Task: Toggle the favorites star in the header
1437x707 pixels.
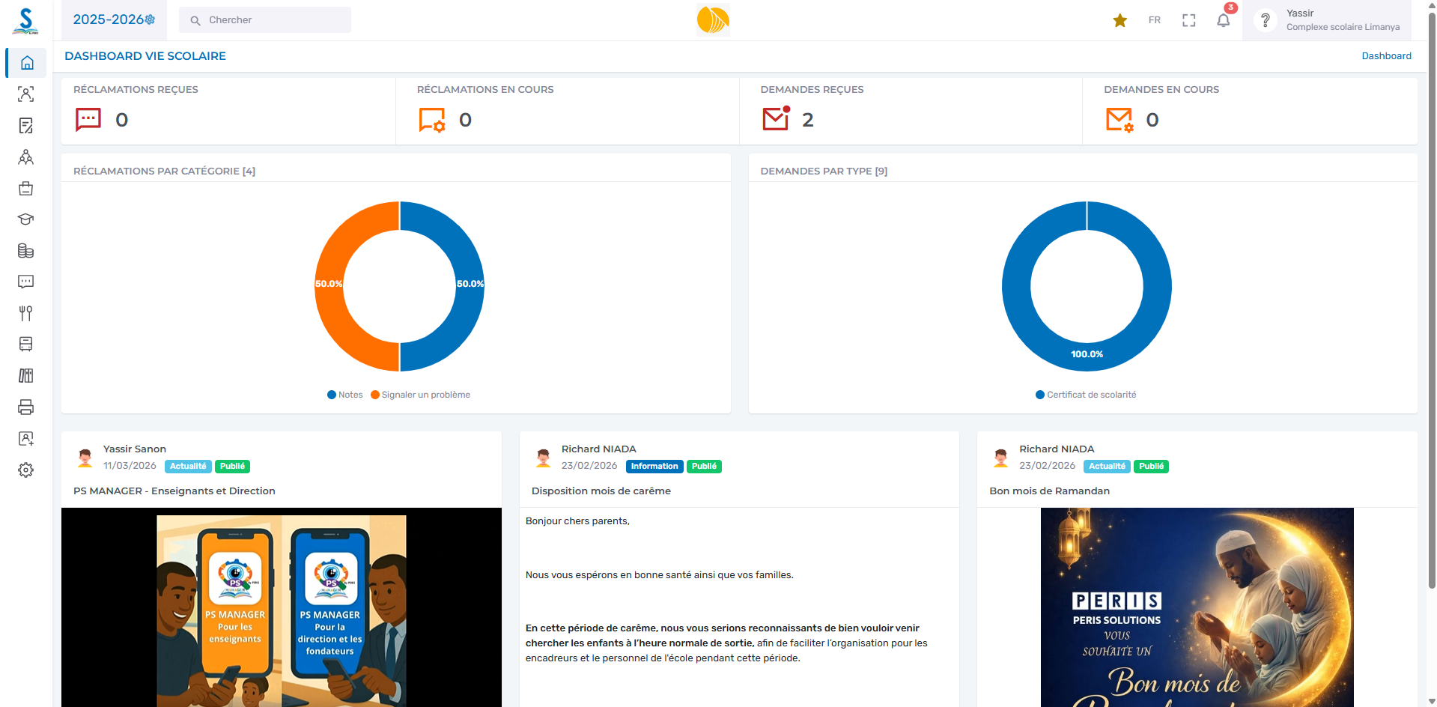Action: 1120,20
